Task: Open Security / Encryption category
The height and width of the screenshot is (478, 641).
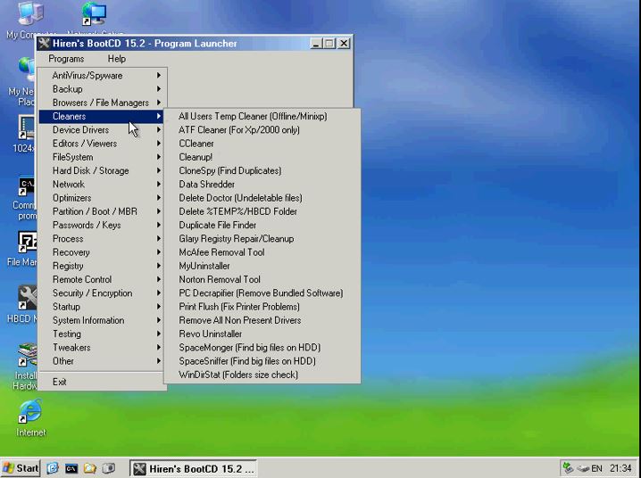Action: pos(102,293)
